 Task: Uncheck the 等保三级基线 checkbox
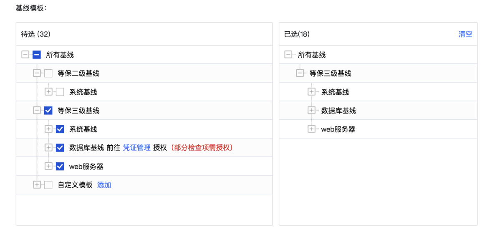point(48,111)
